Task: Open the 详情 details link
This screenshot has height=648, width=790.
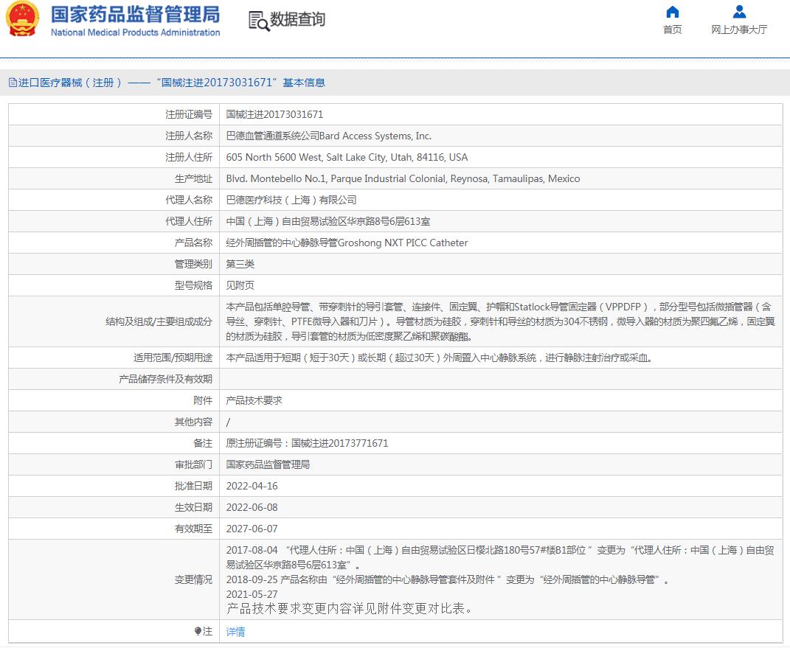Action: coord(235,632)
